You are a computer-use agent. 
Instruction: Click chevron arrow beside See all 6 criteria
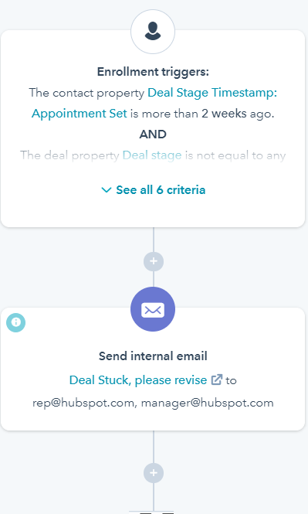pyautogui.click(x=107, y=190)
